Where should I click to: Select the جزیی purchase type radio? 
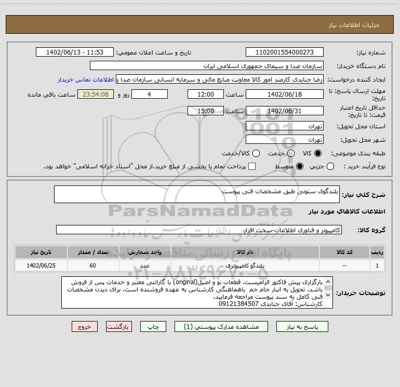pos(330,166)
